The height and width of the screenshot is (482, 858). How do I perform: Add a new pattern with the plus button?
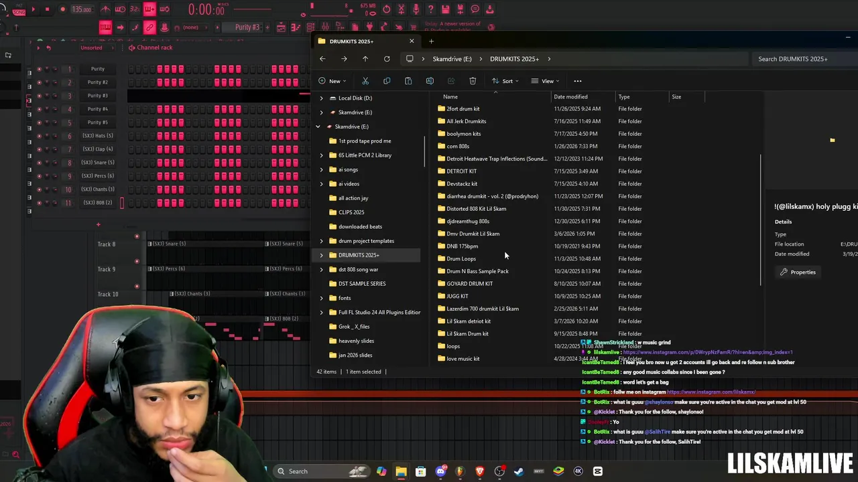click(267, 27)
